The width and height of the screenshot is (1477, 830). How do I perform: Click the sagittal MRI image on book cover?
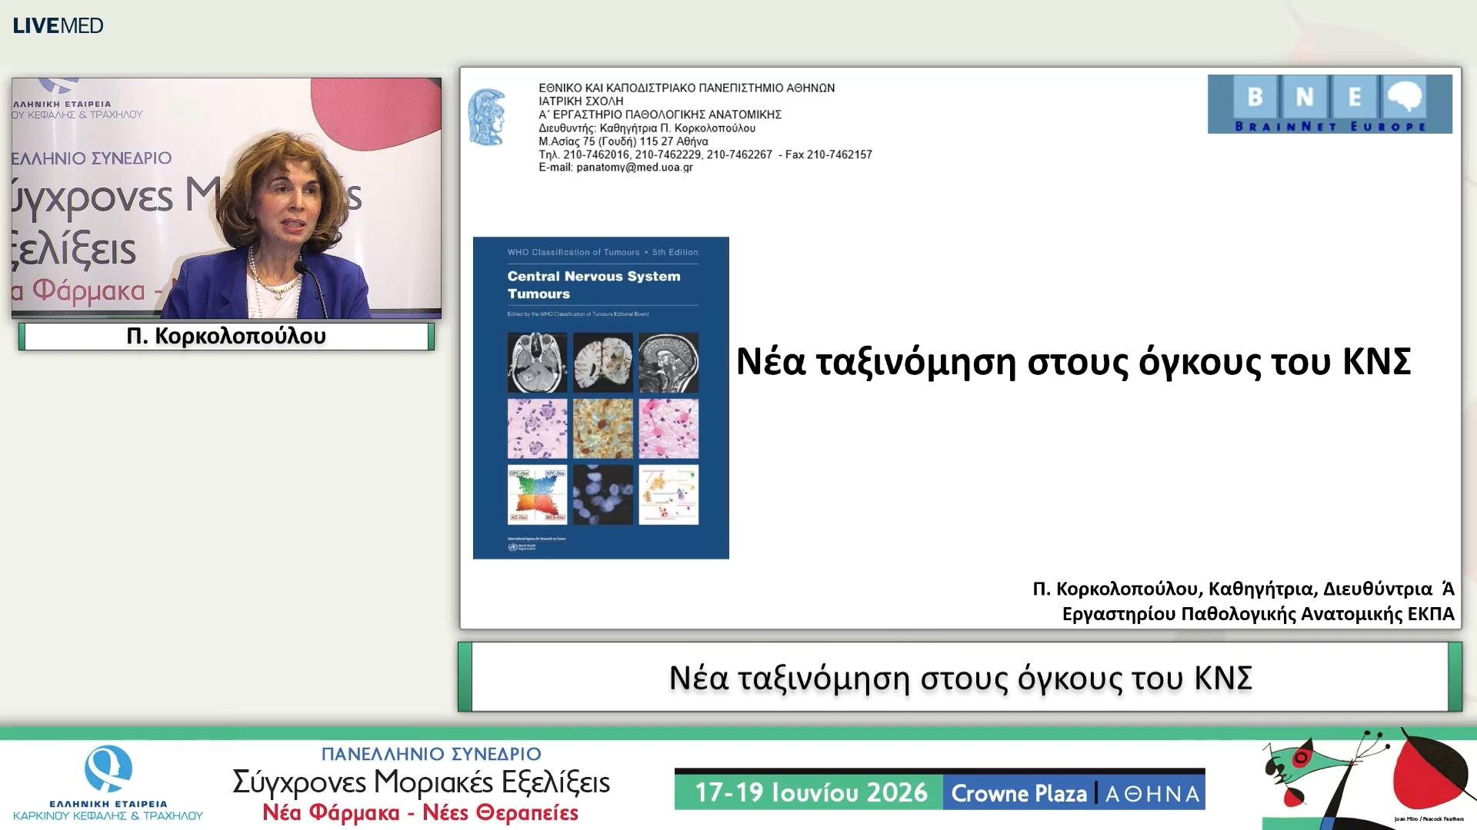pos(668,363)
